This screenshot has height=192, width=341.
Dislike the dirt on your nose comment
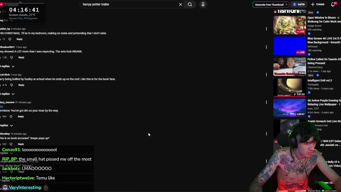coord(11,117)
